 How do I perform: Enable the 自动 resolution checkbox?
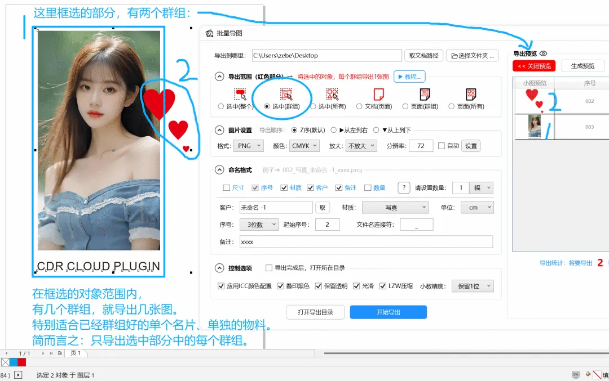(x=441, y=146)
